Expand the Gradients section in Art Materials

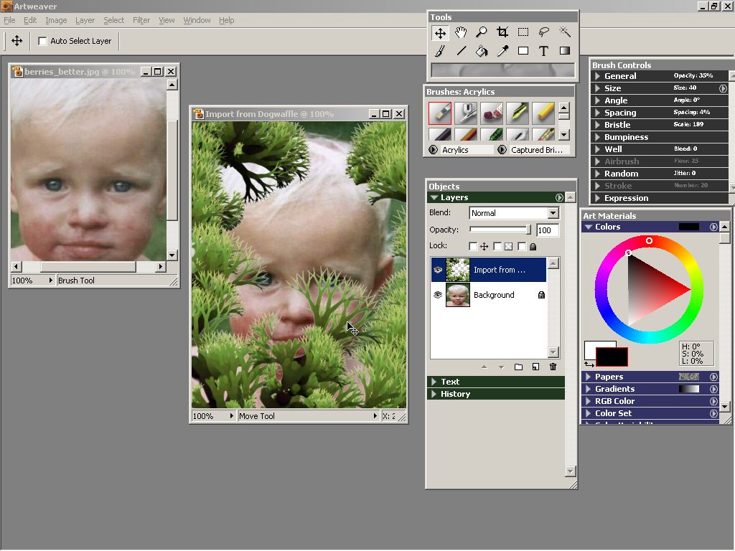[x=614, y=389]
